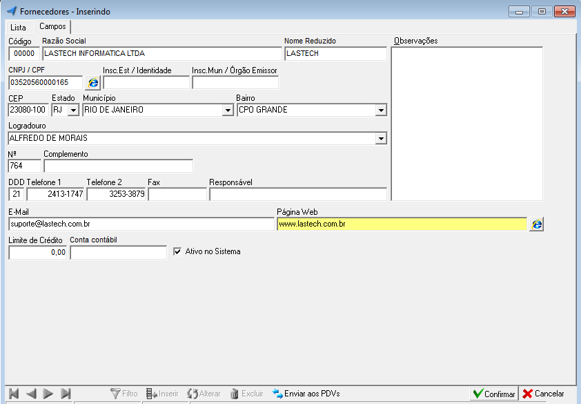Focus the Insc.Est / Identidade field
Viewport: 581px width, 404px height.
(146, 82)
